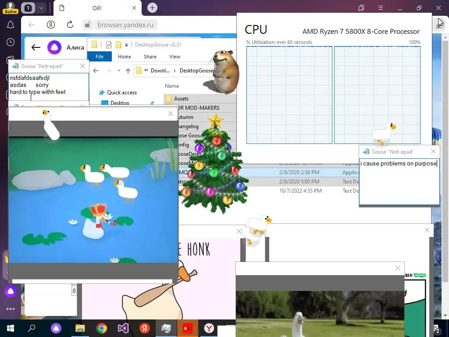Click text area containing 'hard to type withh feet'
The image size is (449, 337).
(x=49, y=87)
